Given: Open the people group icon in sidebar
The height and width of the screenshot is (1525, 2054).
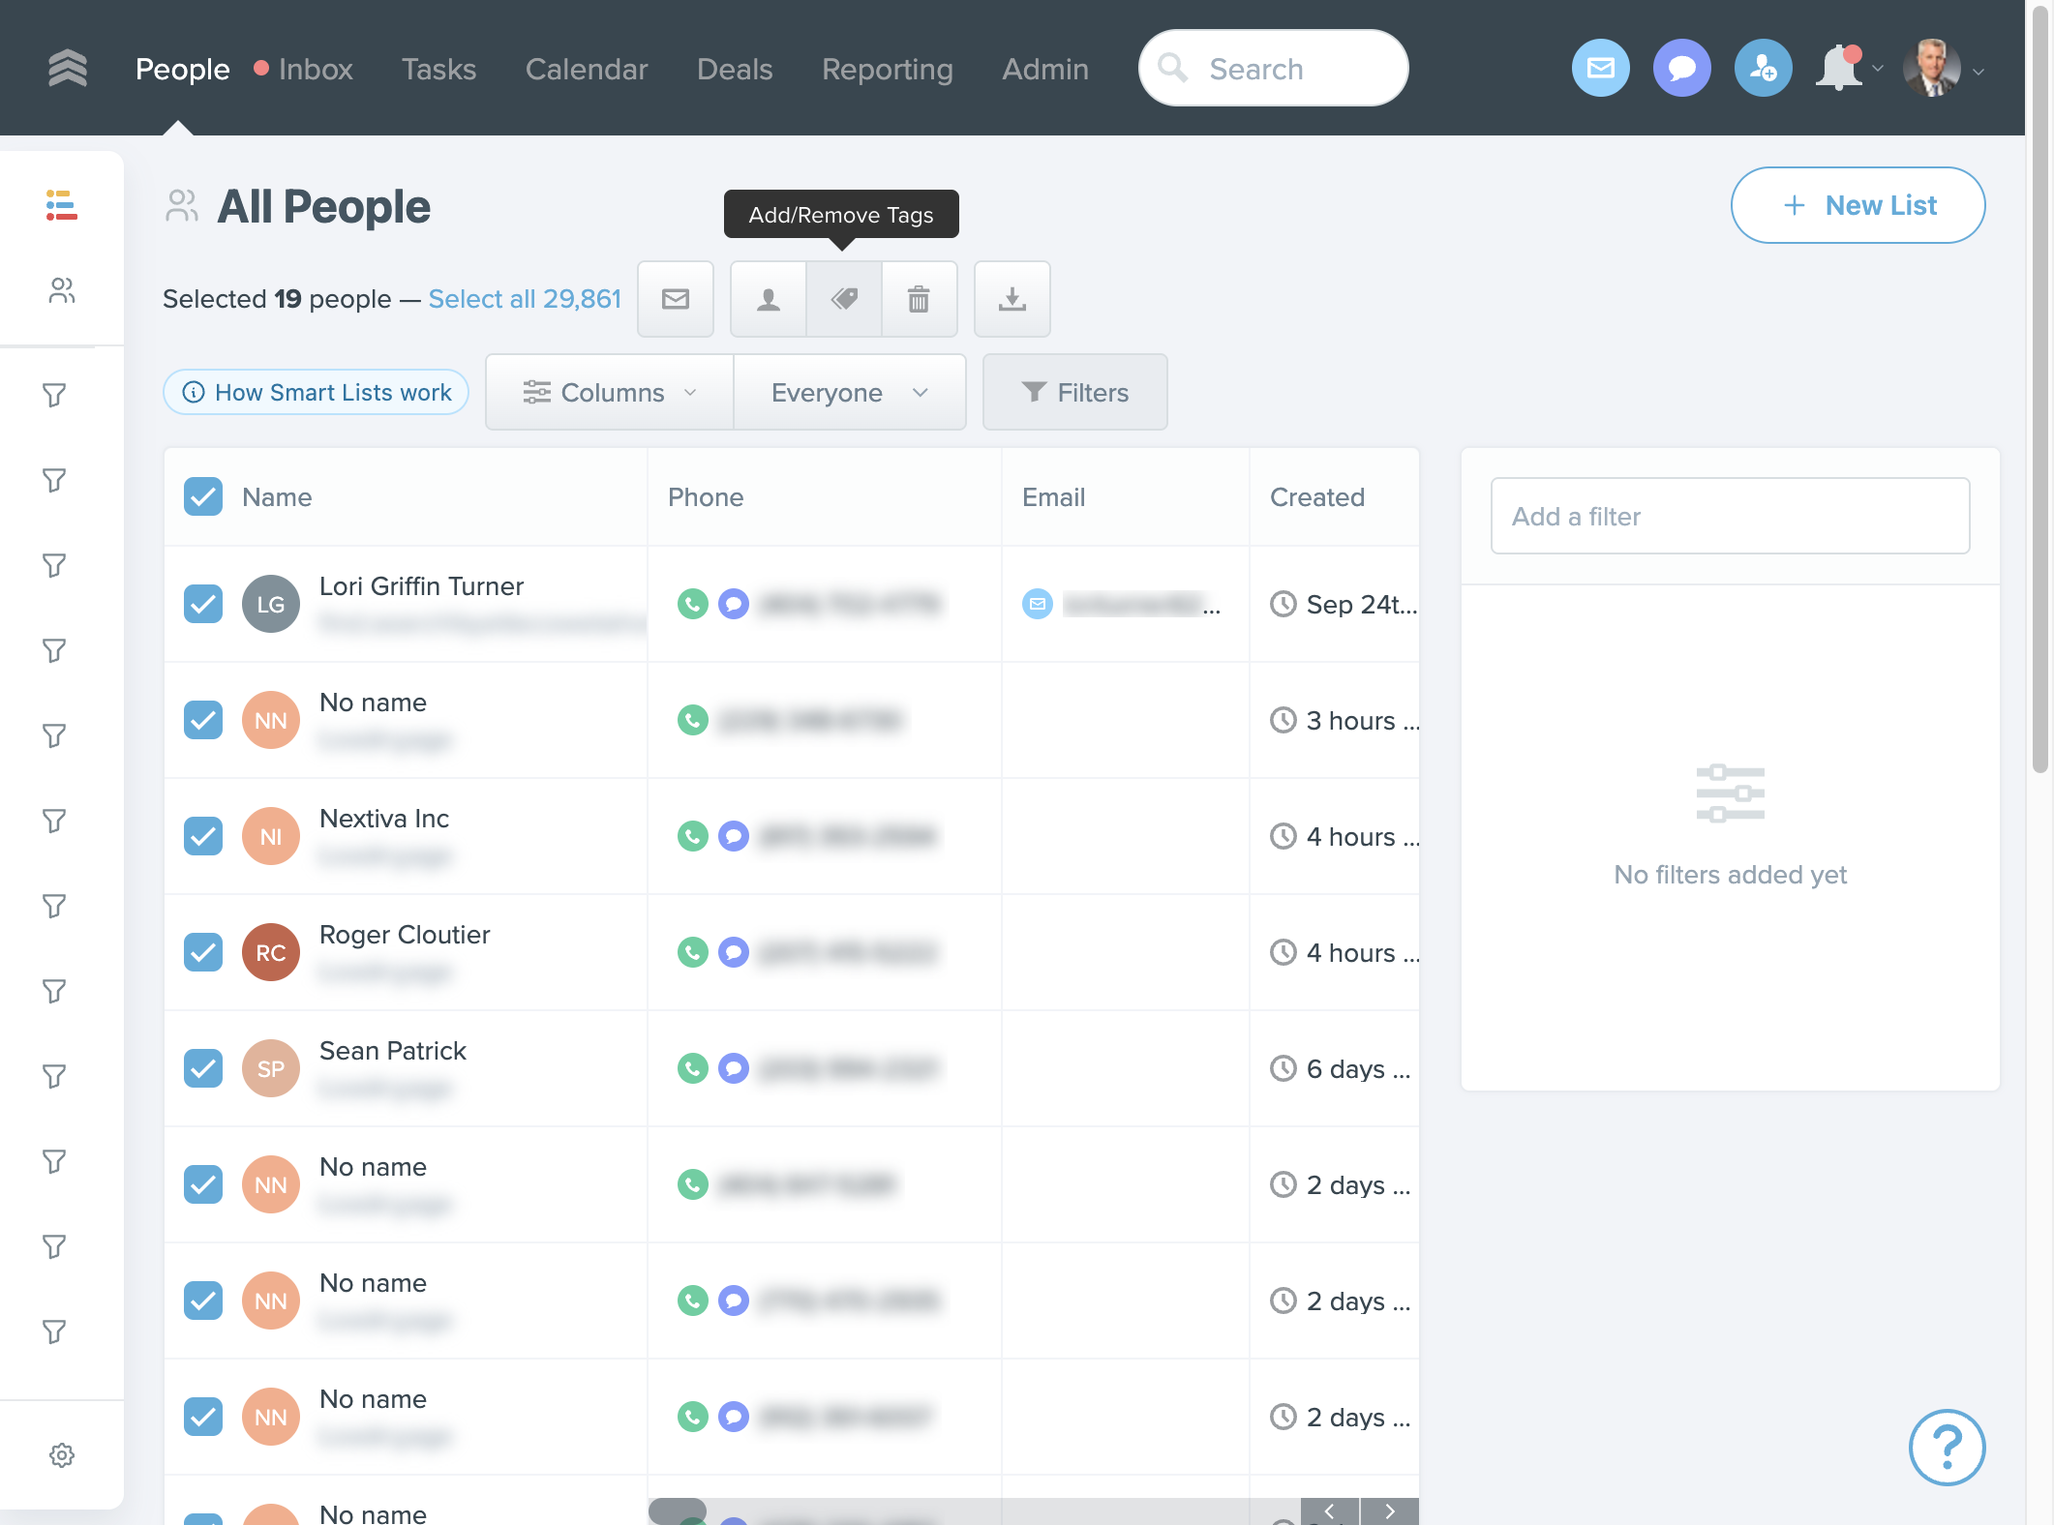Looking at the screenshot, I should pos(62,290).
